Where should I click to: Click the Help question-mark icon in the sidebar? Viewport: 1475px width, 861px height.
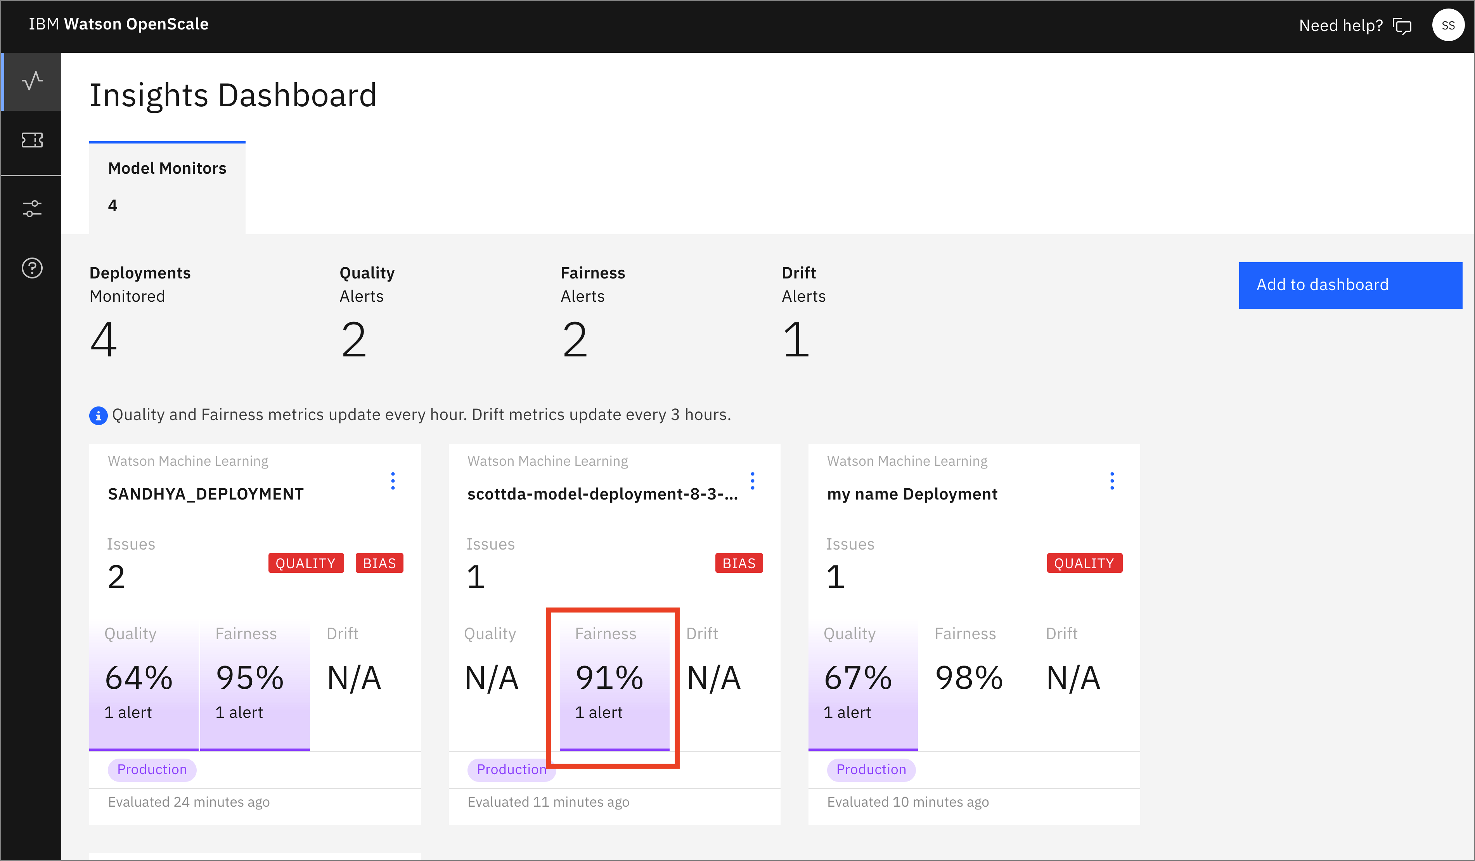point(31,268)
